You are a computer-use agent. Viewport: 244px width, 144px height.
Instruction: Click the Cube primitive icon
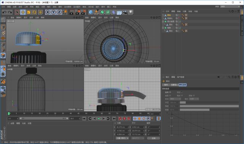point(91,12)
